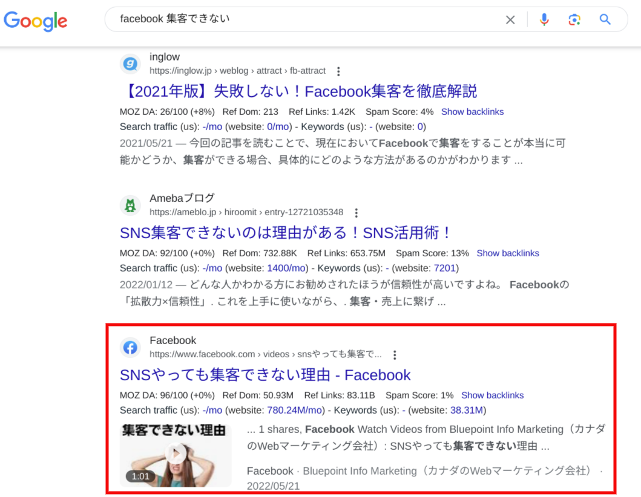The width and height of the screenshot is (641, 497).
Task: Open three-dot menu for Amebaブログ result
Action: pyautogui.click(x=356, y=213)
